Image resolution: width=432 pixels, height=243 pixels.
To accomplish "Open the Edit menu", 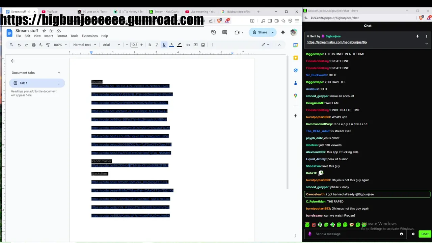I will (x=27, y=36).
